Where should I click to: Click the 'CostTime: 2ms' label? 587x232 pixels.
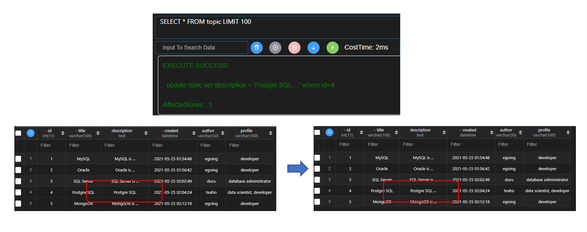366,48
